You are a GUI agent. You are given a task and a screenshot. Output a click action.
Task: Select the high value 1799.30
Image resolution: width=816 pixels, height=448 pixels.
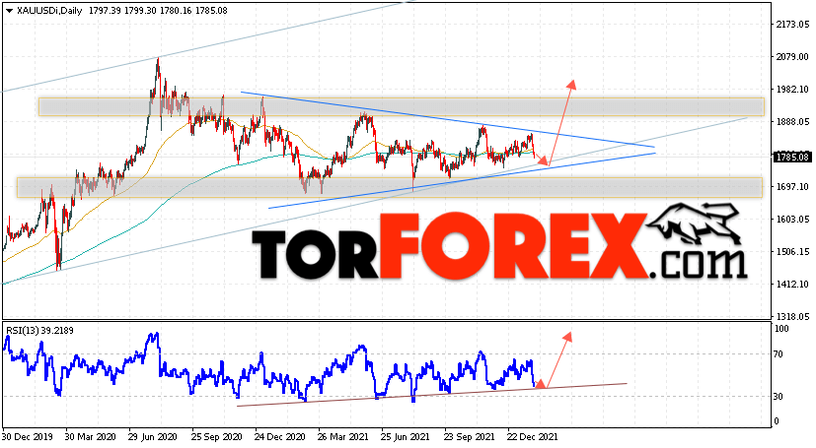140,11
